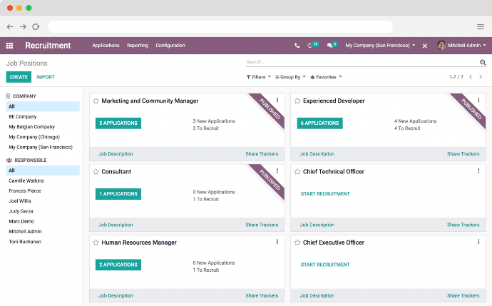The height and width of the screenshot is (306, 492).
Task: Go to next page arrow in pager
Action: 481,77
